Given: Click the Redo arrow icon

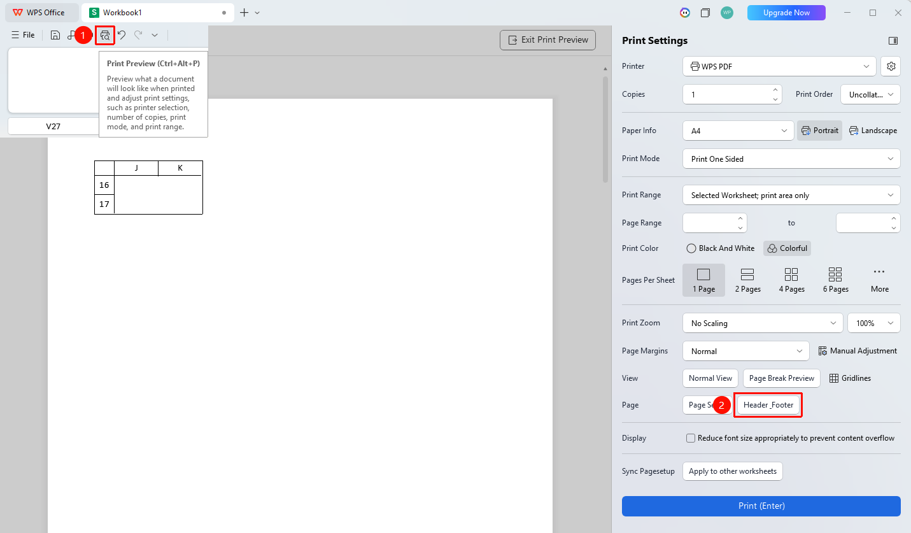Looking at the screenshot, I should tap(138, 35).
